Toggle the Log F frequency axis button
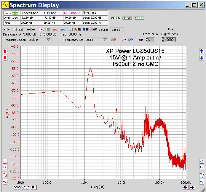206x192 pixels. click(x=94, y=30)
